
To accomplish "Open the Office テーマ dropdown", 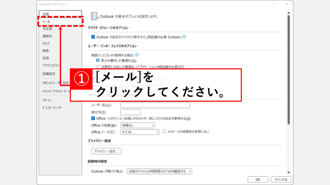I will coord(140,132).
